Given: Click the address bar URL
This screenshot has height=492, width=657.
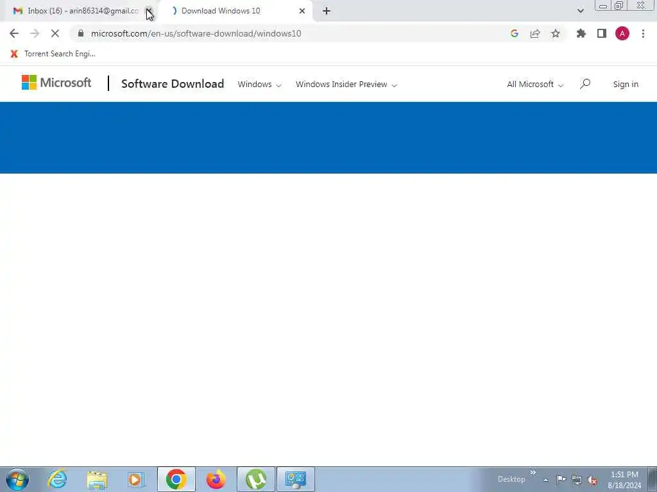Looking at the screenshot, I should pos(196,33).
